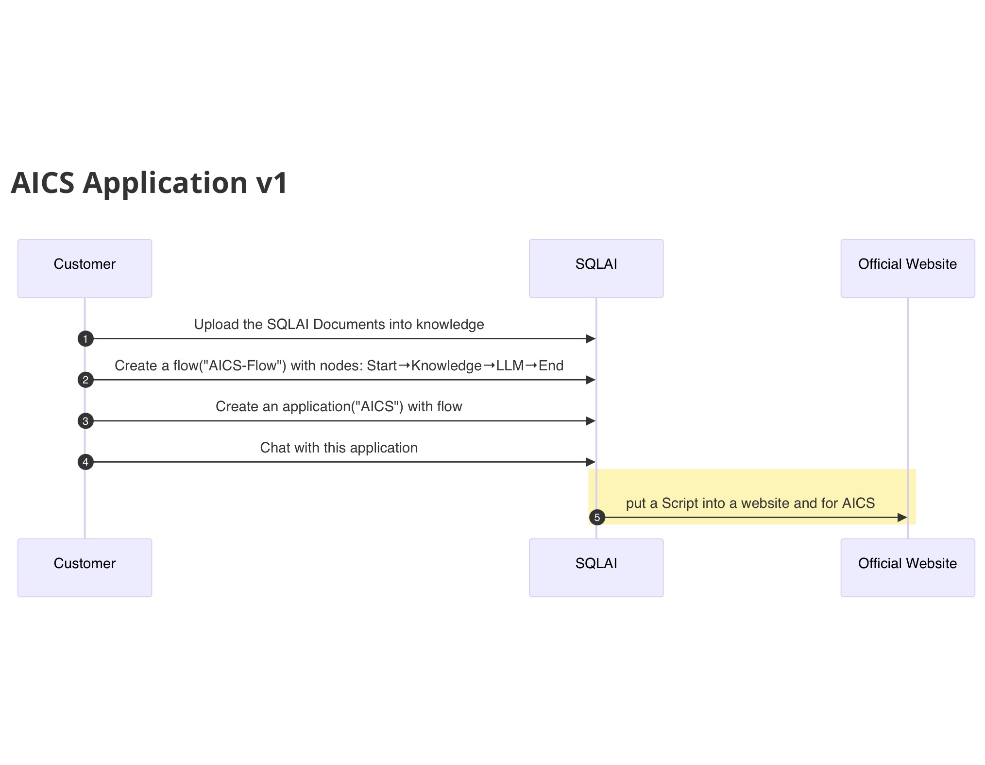The height and width of the screenshot is (765, 985).
Task: Click the Create an application AICS label
Action: 339,406
